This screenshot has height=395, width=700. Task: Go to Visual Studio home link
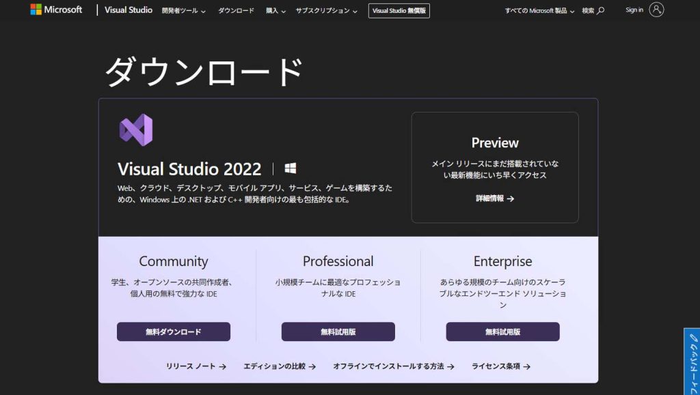(129, 10)
